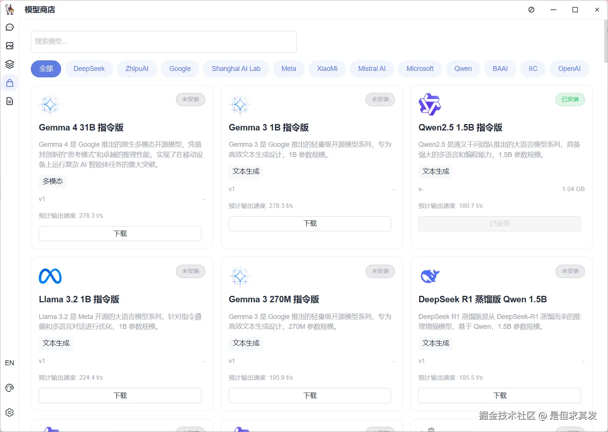Click the model search input field
The image size is (608, 432).
[163, 42]
